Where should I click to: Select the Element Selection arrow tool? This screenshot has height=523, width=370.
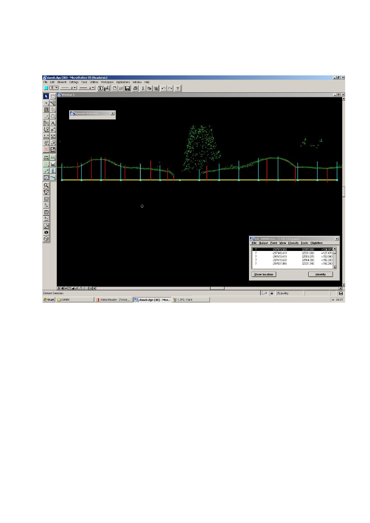click(x=46, y=96)
